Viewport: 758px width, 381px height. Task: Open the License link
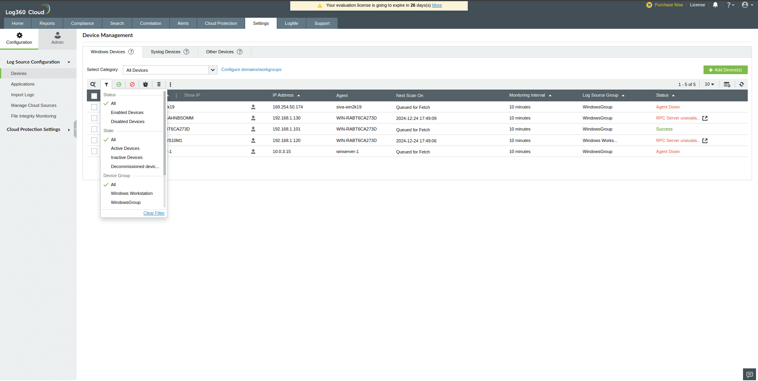pyautogui.click(x=697, y=5)
